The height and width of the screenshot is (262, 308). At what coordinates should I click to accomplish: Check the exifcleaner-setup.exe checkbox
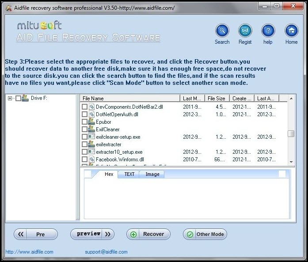[x=84, y=137]
